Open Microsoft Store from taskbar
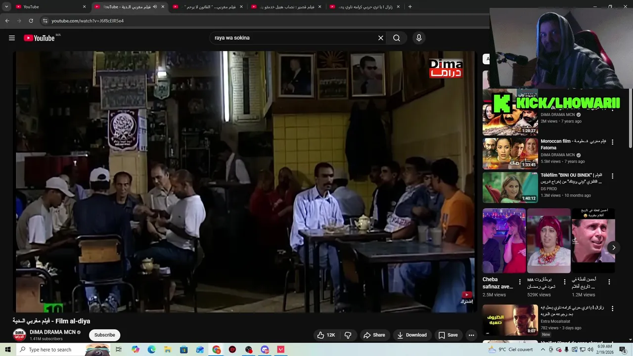This screenshot has width=633, height=356. click(x=183, y=350)
